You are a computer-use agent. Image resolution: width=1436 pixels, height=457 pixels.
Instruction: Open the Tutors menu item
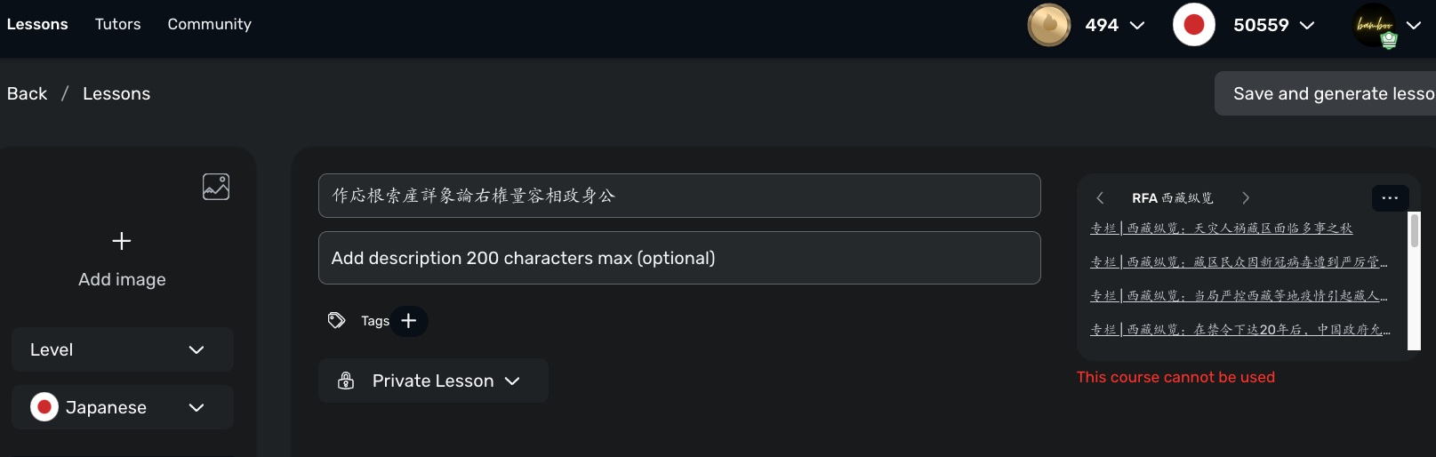point(117,24)
